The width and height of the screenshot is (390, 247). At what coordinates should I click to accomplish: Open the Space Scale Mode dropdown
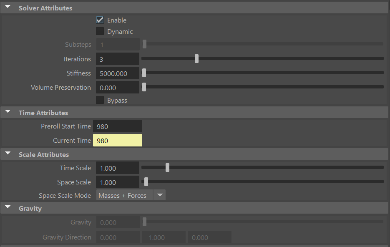[x=159, y=195]
